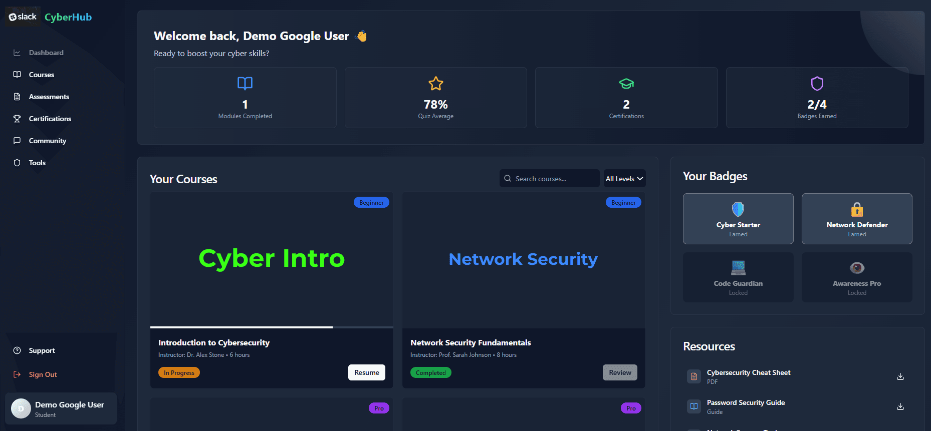Click the waving hand emoji
The image size is (931, 431).
(x=361, y=36)
